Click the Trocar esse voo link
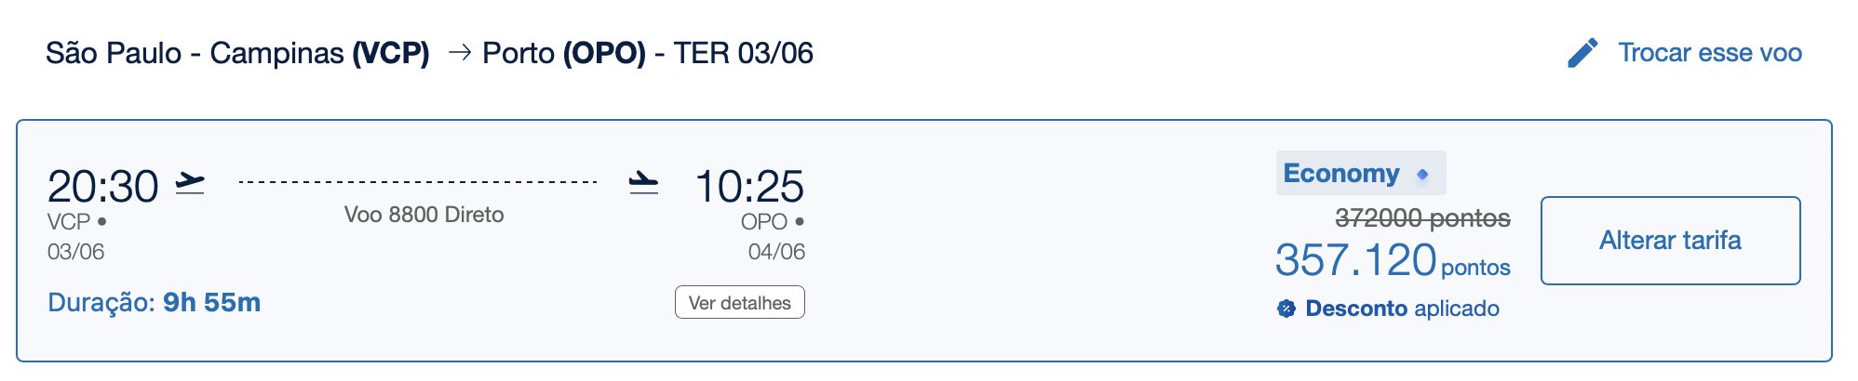The width and height of the screenshot is (1858, 381). 1709,53
